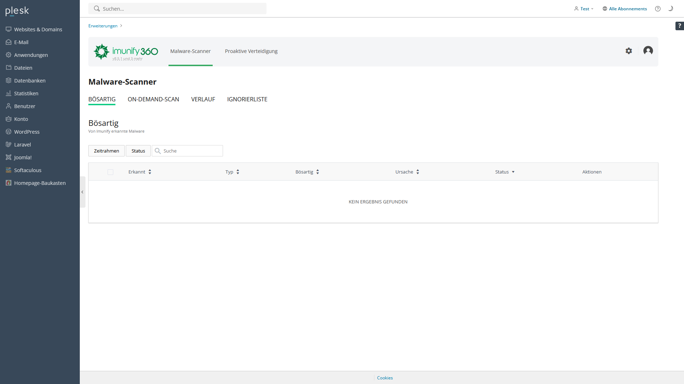Viewport: 684px width, 384px height.
Task: Open the Imunify360 user avatar menu
Action: (648, 51)
